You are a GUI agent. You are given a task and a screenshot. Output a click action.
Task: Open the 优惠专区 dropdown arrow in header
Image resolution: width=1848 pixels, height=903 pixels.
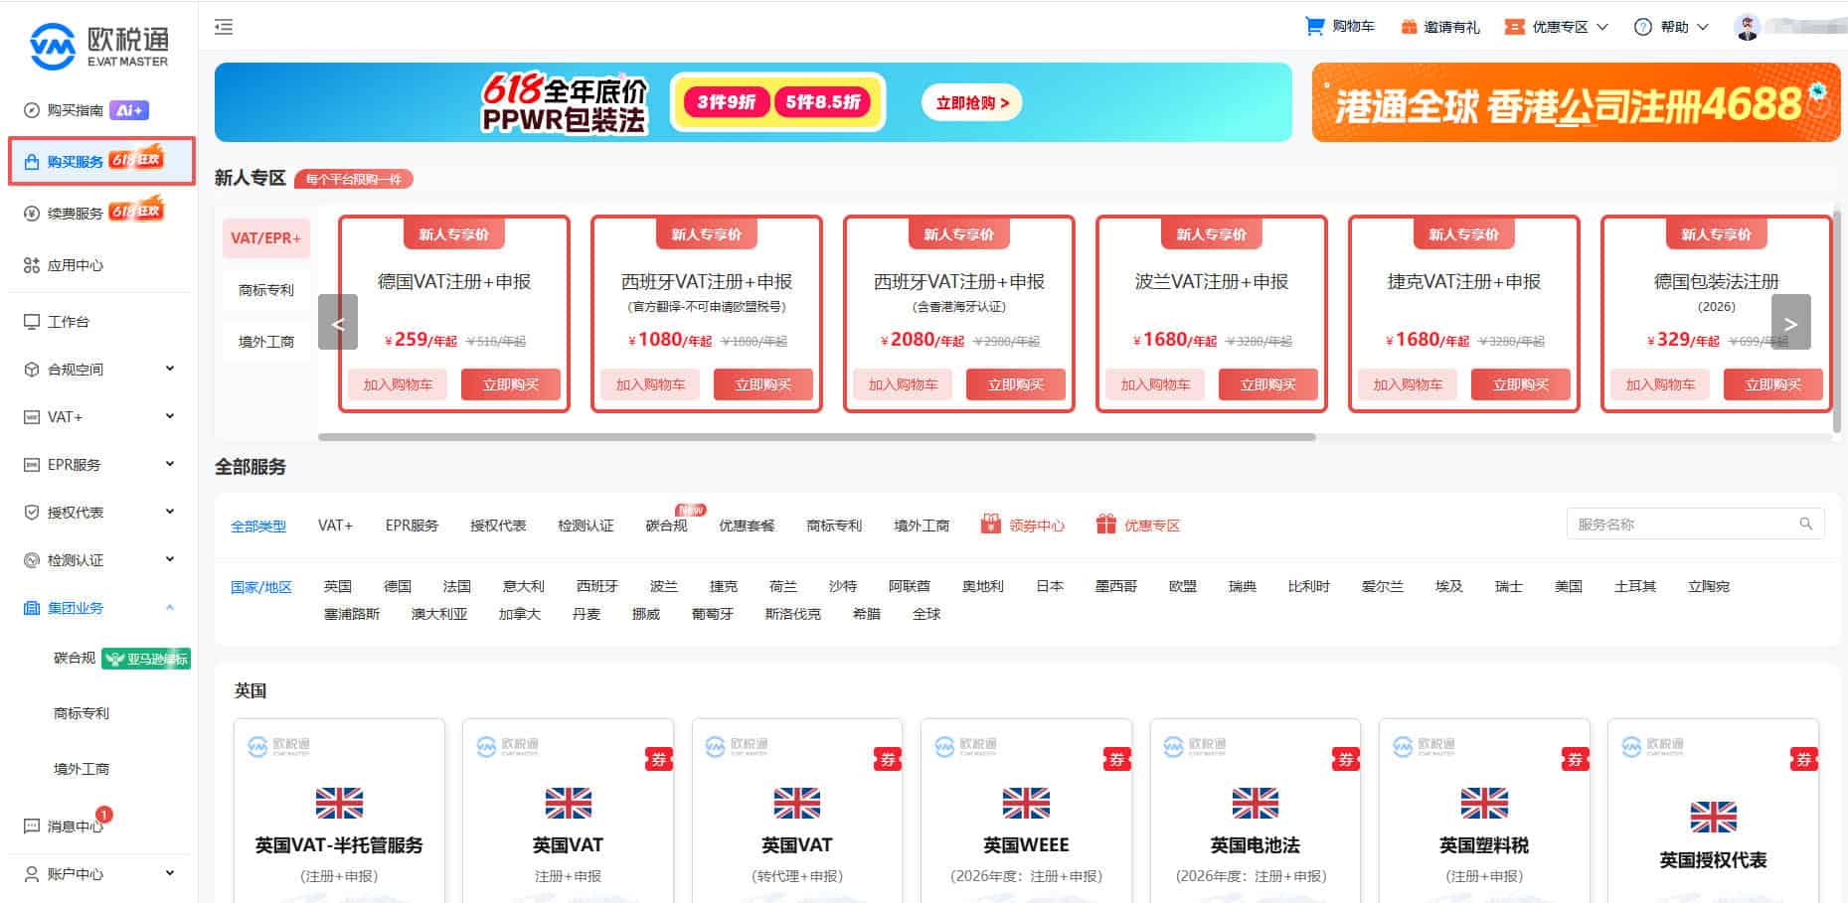point(1602,27)
